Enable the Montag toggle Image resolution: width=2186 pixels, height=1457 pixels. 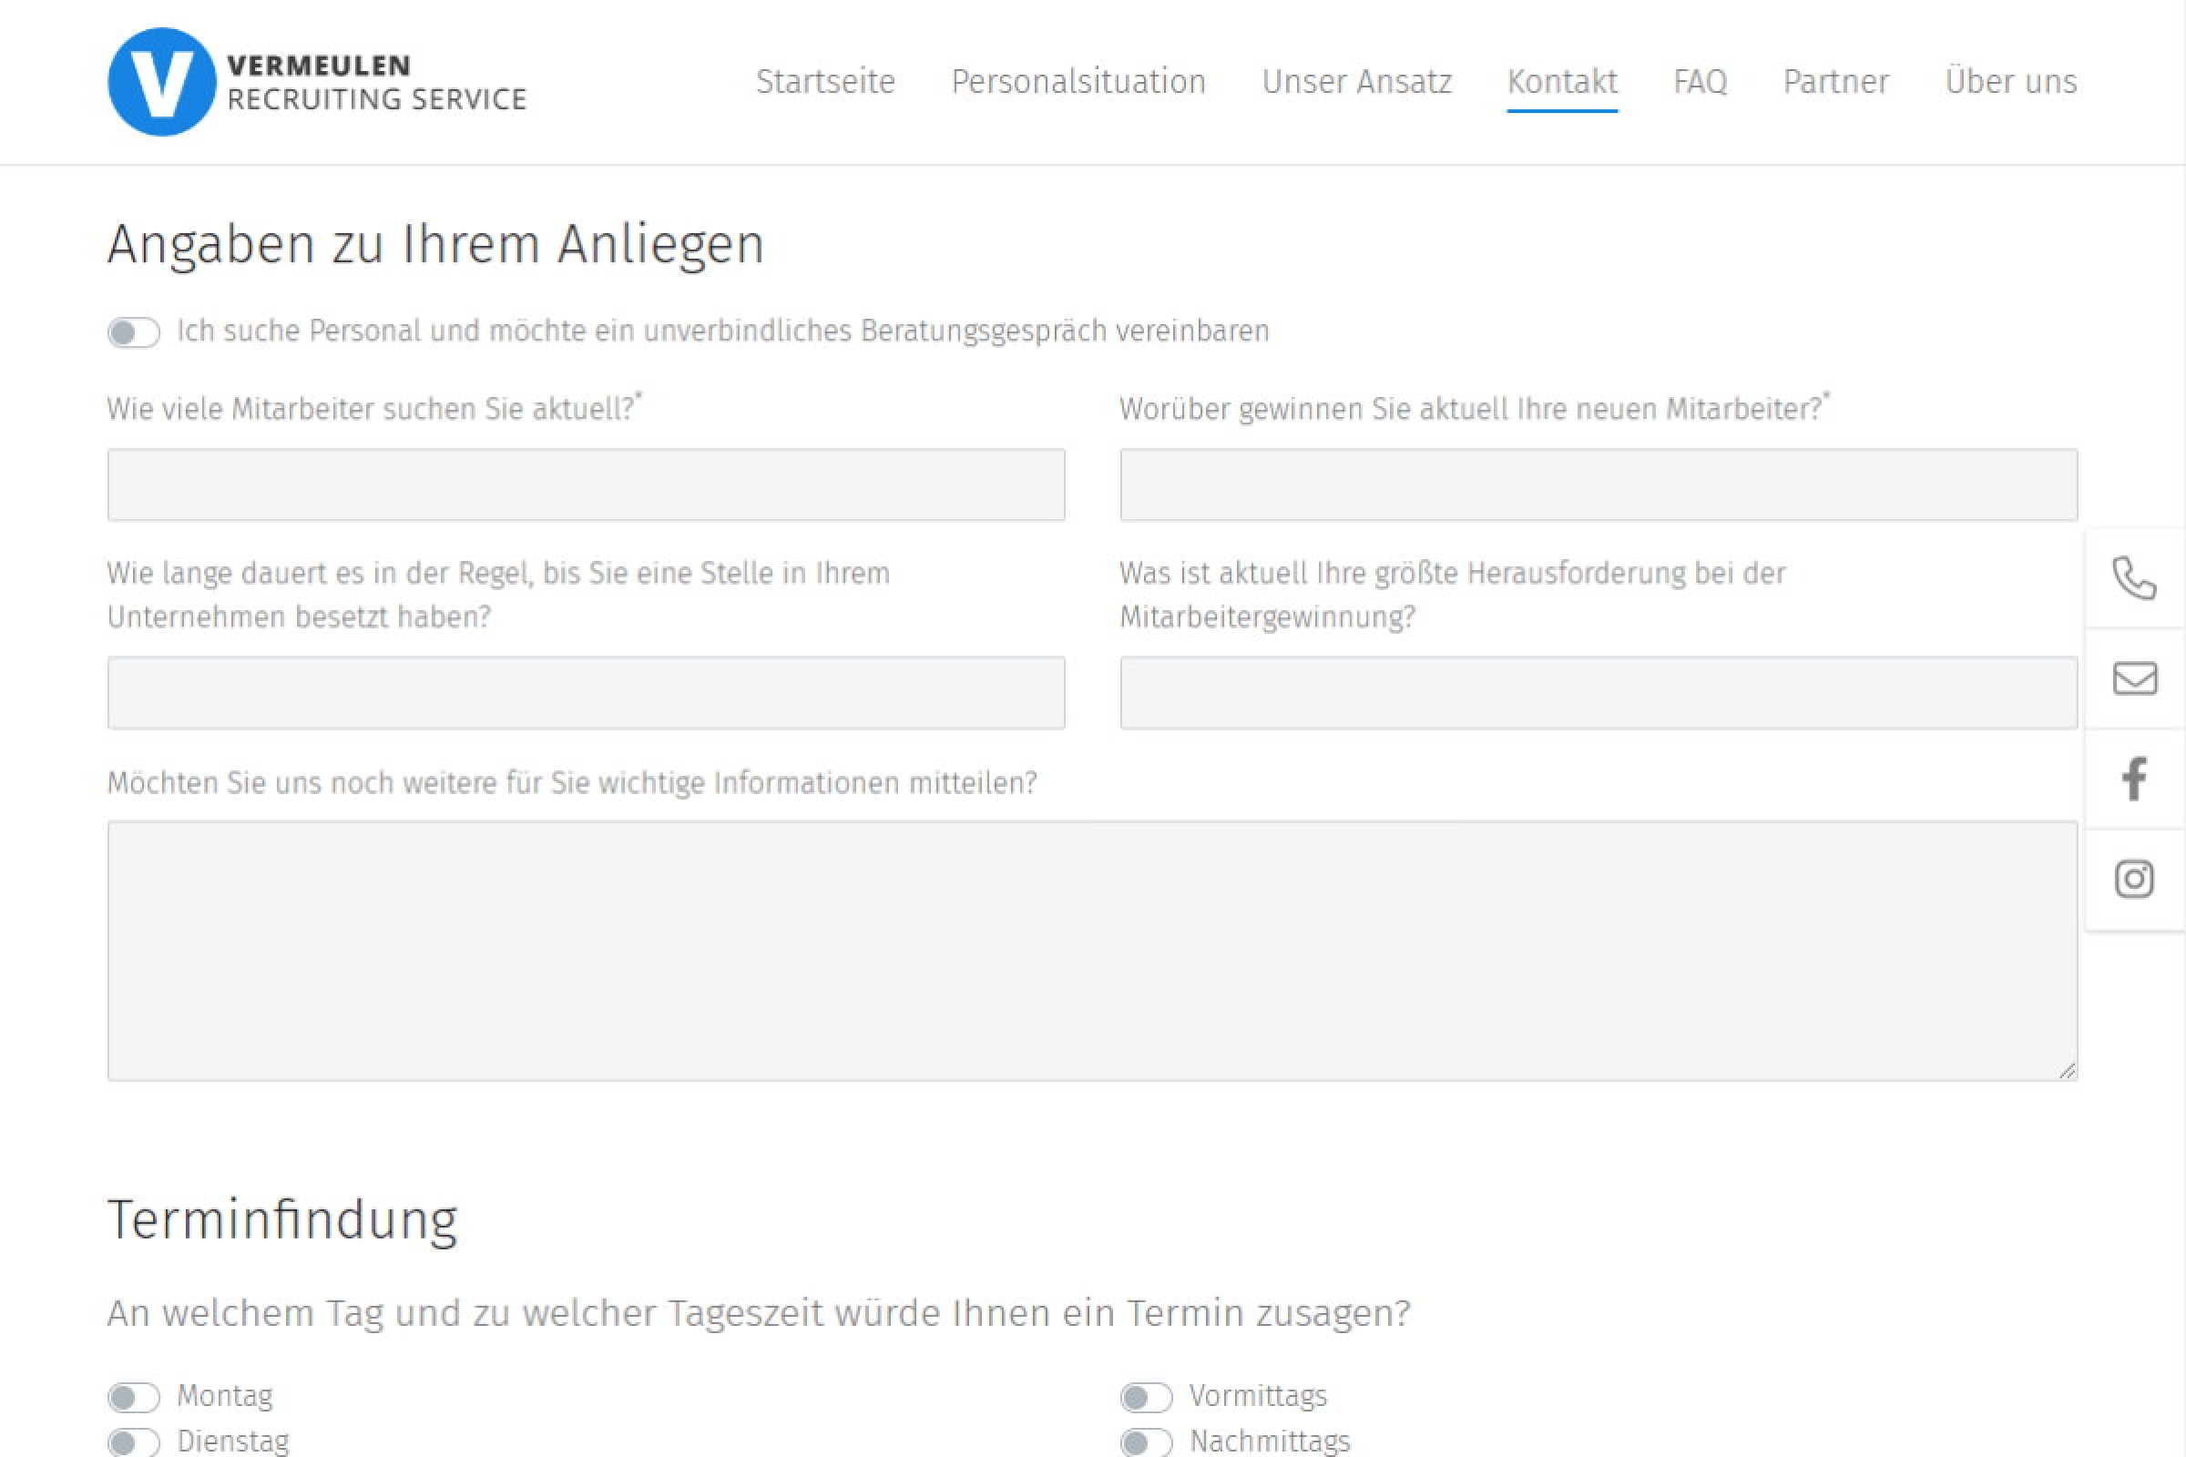point(134,1397)
